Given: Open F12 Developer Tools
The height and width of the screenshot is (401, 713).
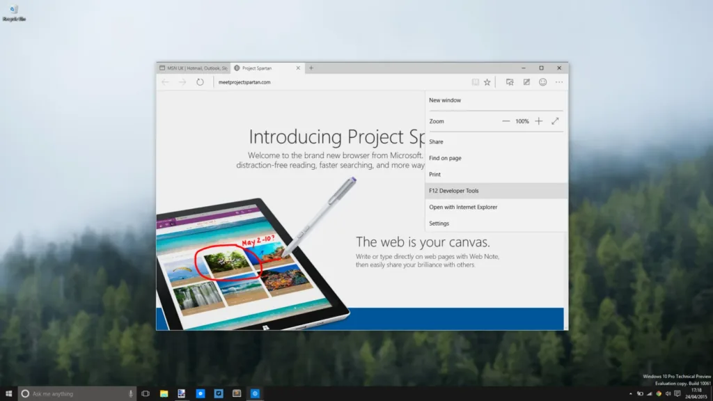Looking at the screenshot, I should (x=496, y=191).
